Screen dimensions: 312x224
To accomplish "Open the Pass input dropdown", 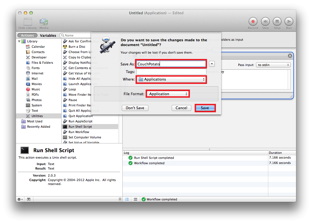I will click(273, 65).
